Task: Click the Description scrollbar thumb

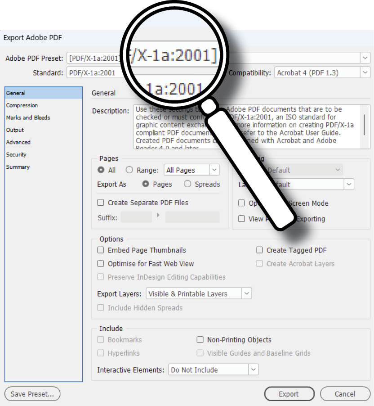Action: pos(365,125)
